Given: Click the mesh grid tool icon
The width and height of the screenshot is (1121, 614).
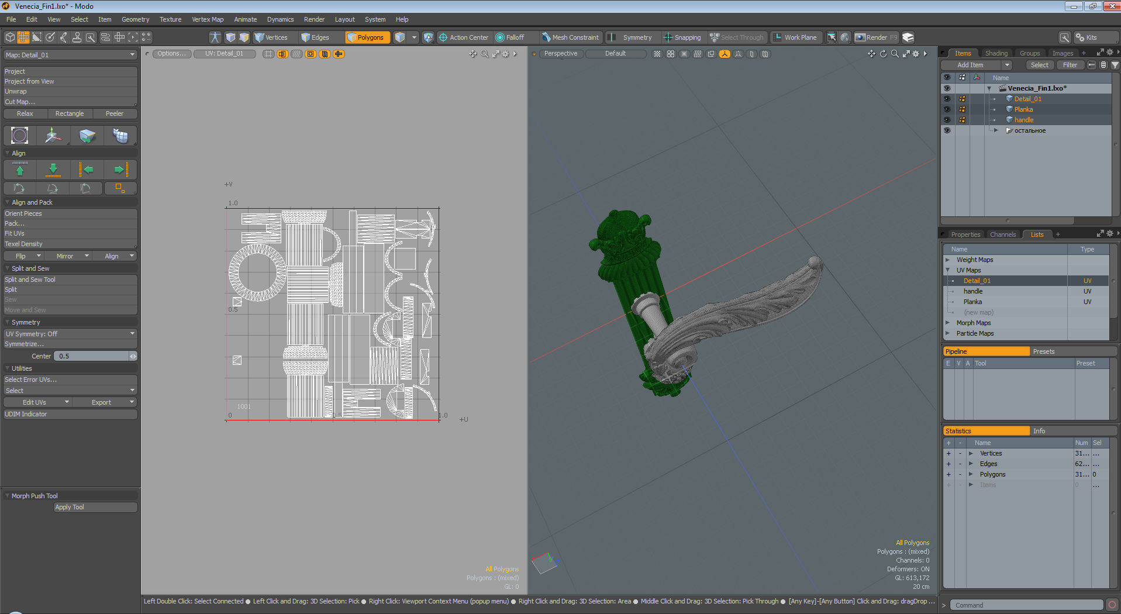Looking at the screenshot, I should click(120, 136).
